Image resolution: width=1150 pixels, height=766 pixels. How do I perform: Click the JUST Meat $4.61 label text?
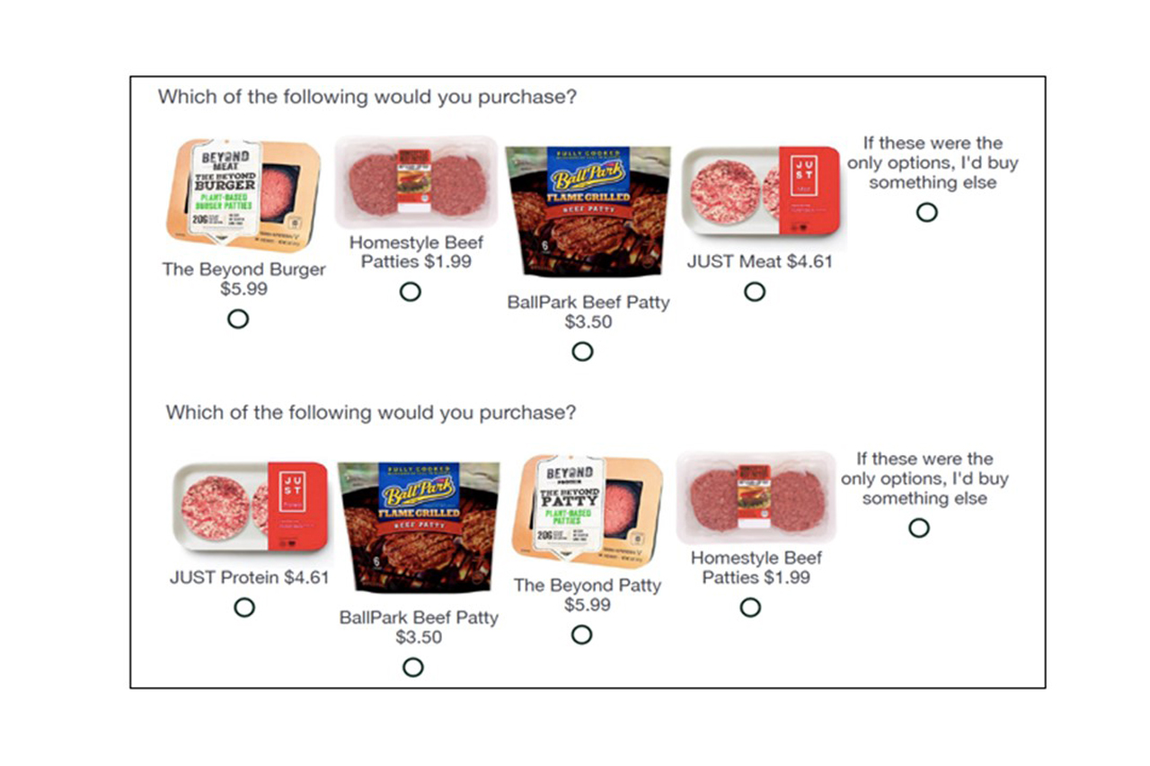point(759,262)
